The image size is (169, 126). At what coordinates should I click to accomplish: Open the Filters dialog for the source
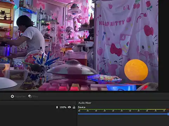pos(33,96)
